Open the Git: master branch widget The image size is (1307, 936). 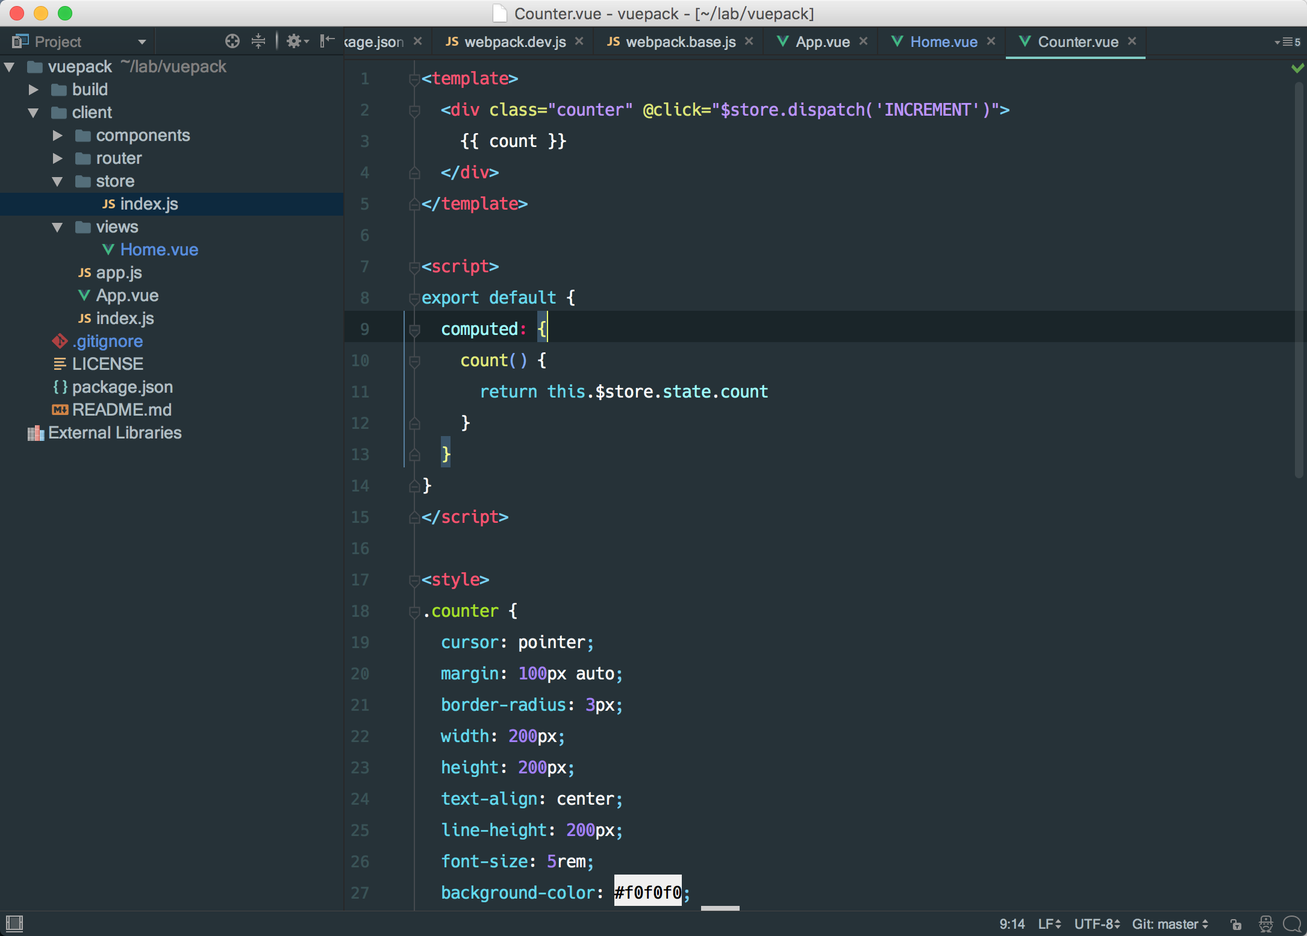pyautogui.click(x=1170, y=924)
